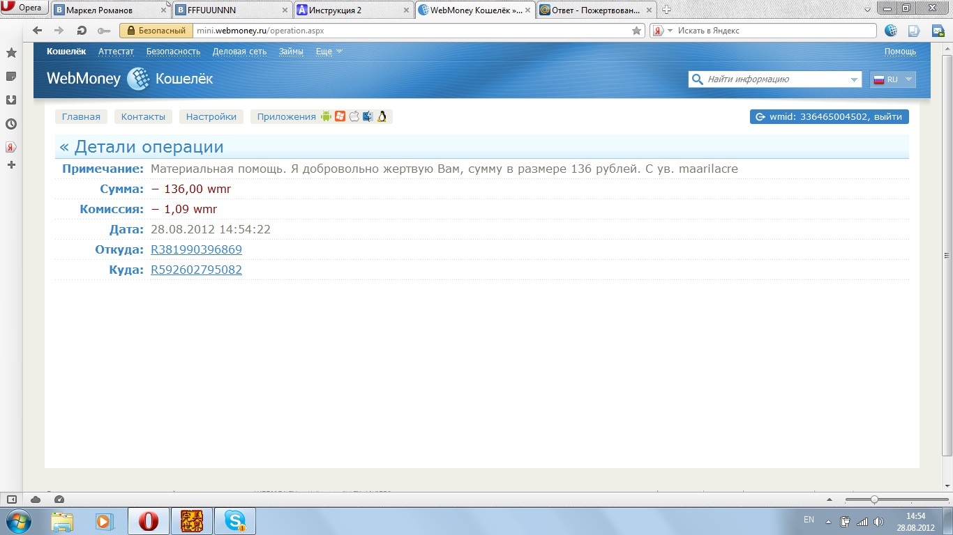Click the WebMoney globe extension icon
Viewport: 953px width, 535px height.
pyautogui.click(x=891, y=31)
